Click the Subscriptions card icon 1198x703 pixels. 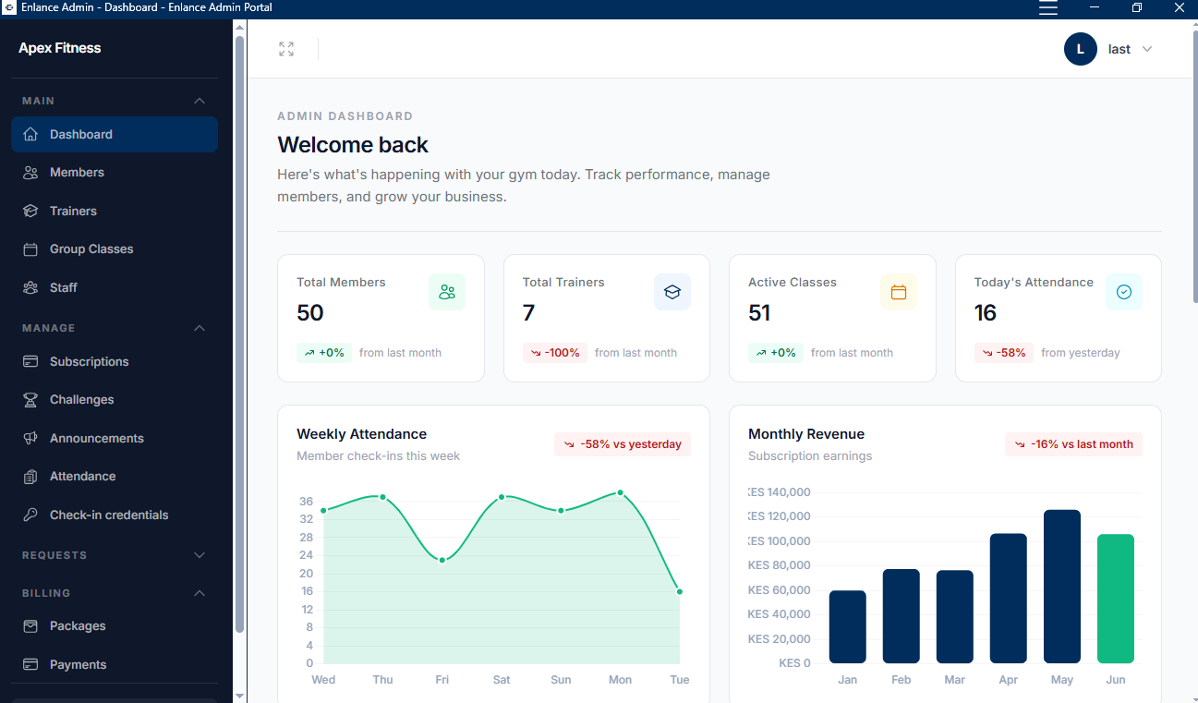tap(30, 361)
